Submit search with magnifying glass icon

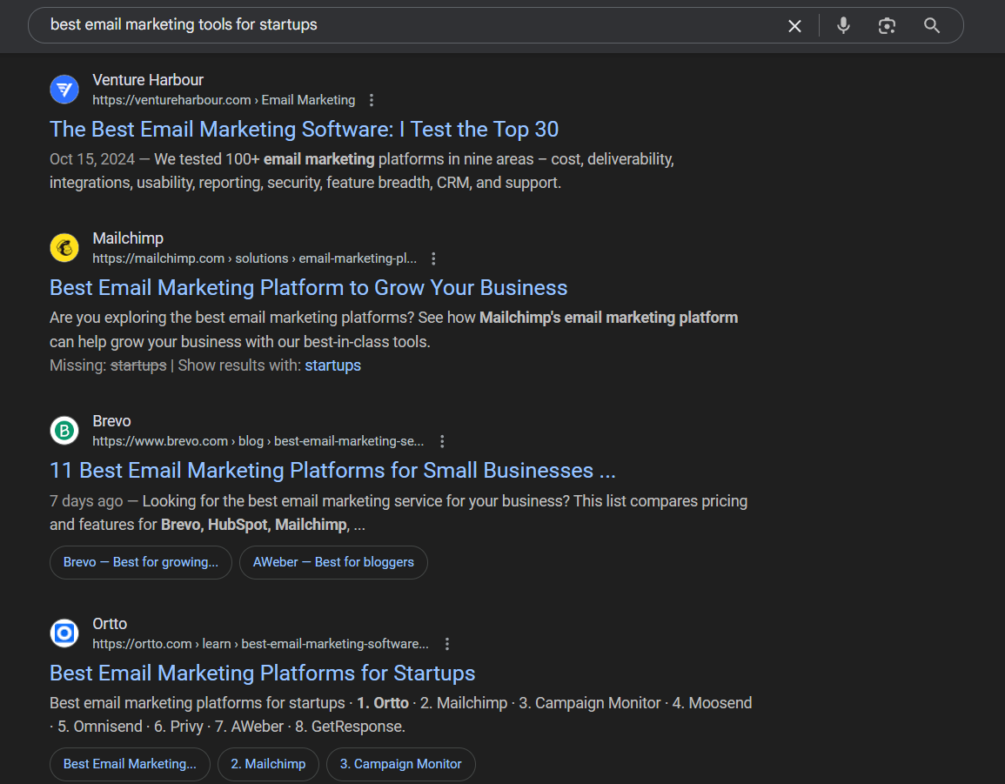click(x=931, y=25)
